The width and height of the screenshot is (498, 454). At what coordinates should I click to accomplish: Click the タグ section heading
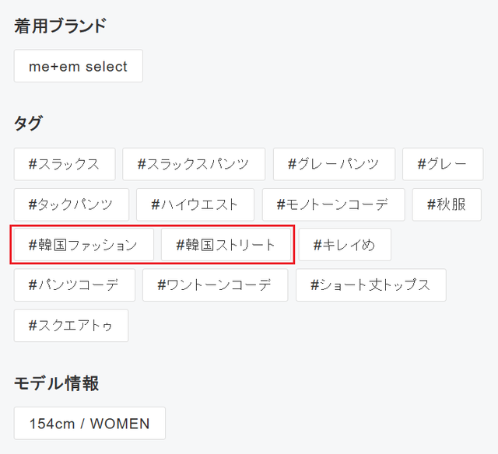tap(28, 123)
